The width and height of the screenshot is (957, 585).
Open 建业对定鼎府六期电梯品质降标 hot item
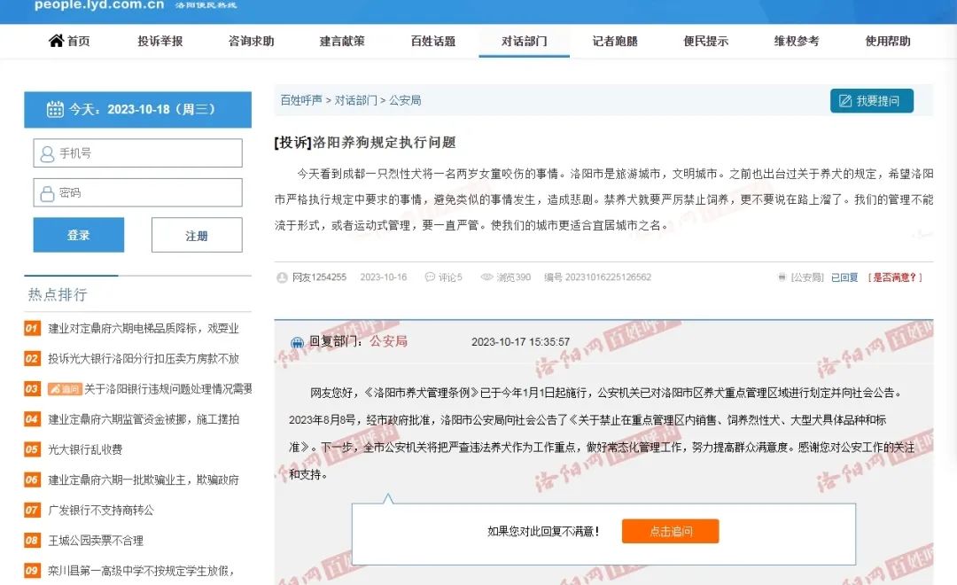coord(144,329)
